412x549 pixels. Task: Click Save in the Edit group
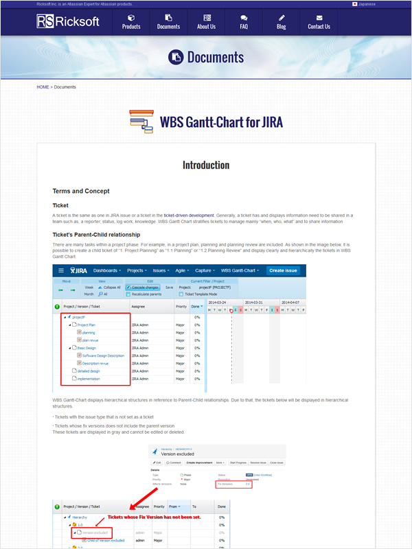(x=169, y=288)
